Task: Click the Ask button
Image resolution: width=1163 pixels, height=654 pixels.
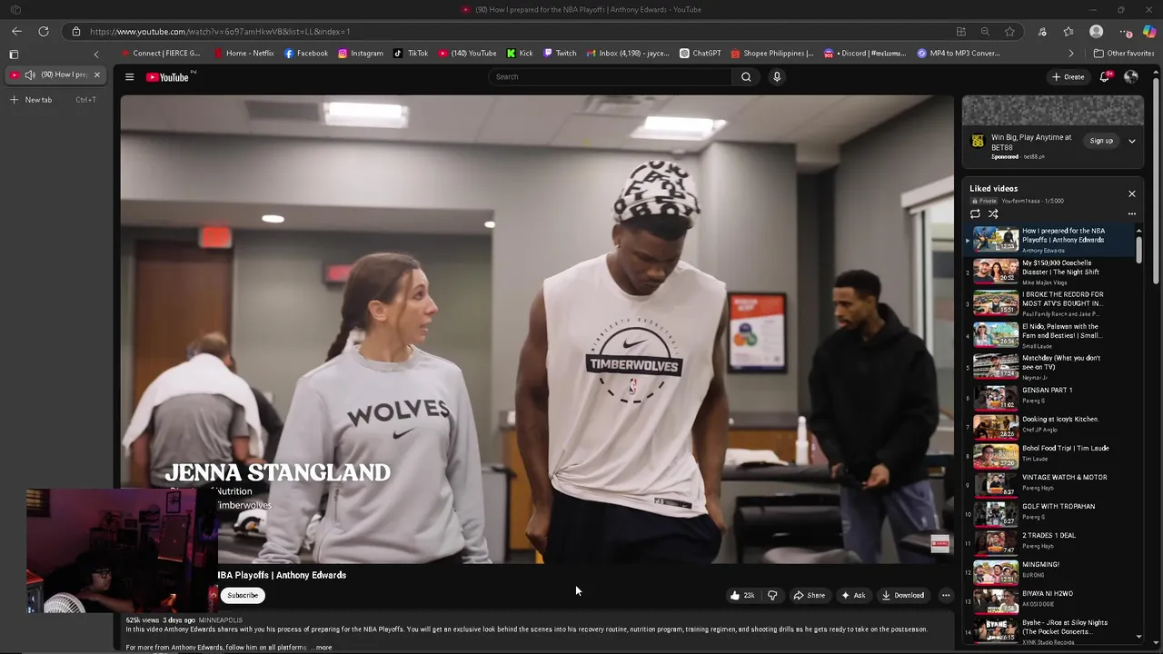Action: (x=853, y=595)
